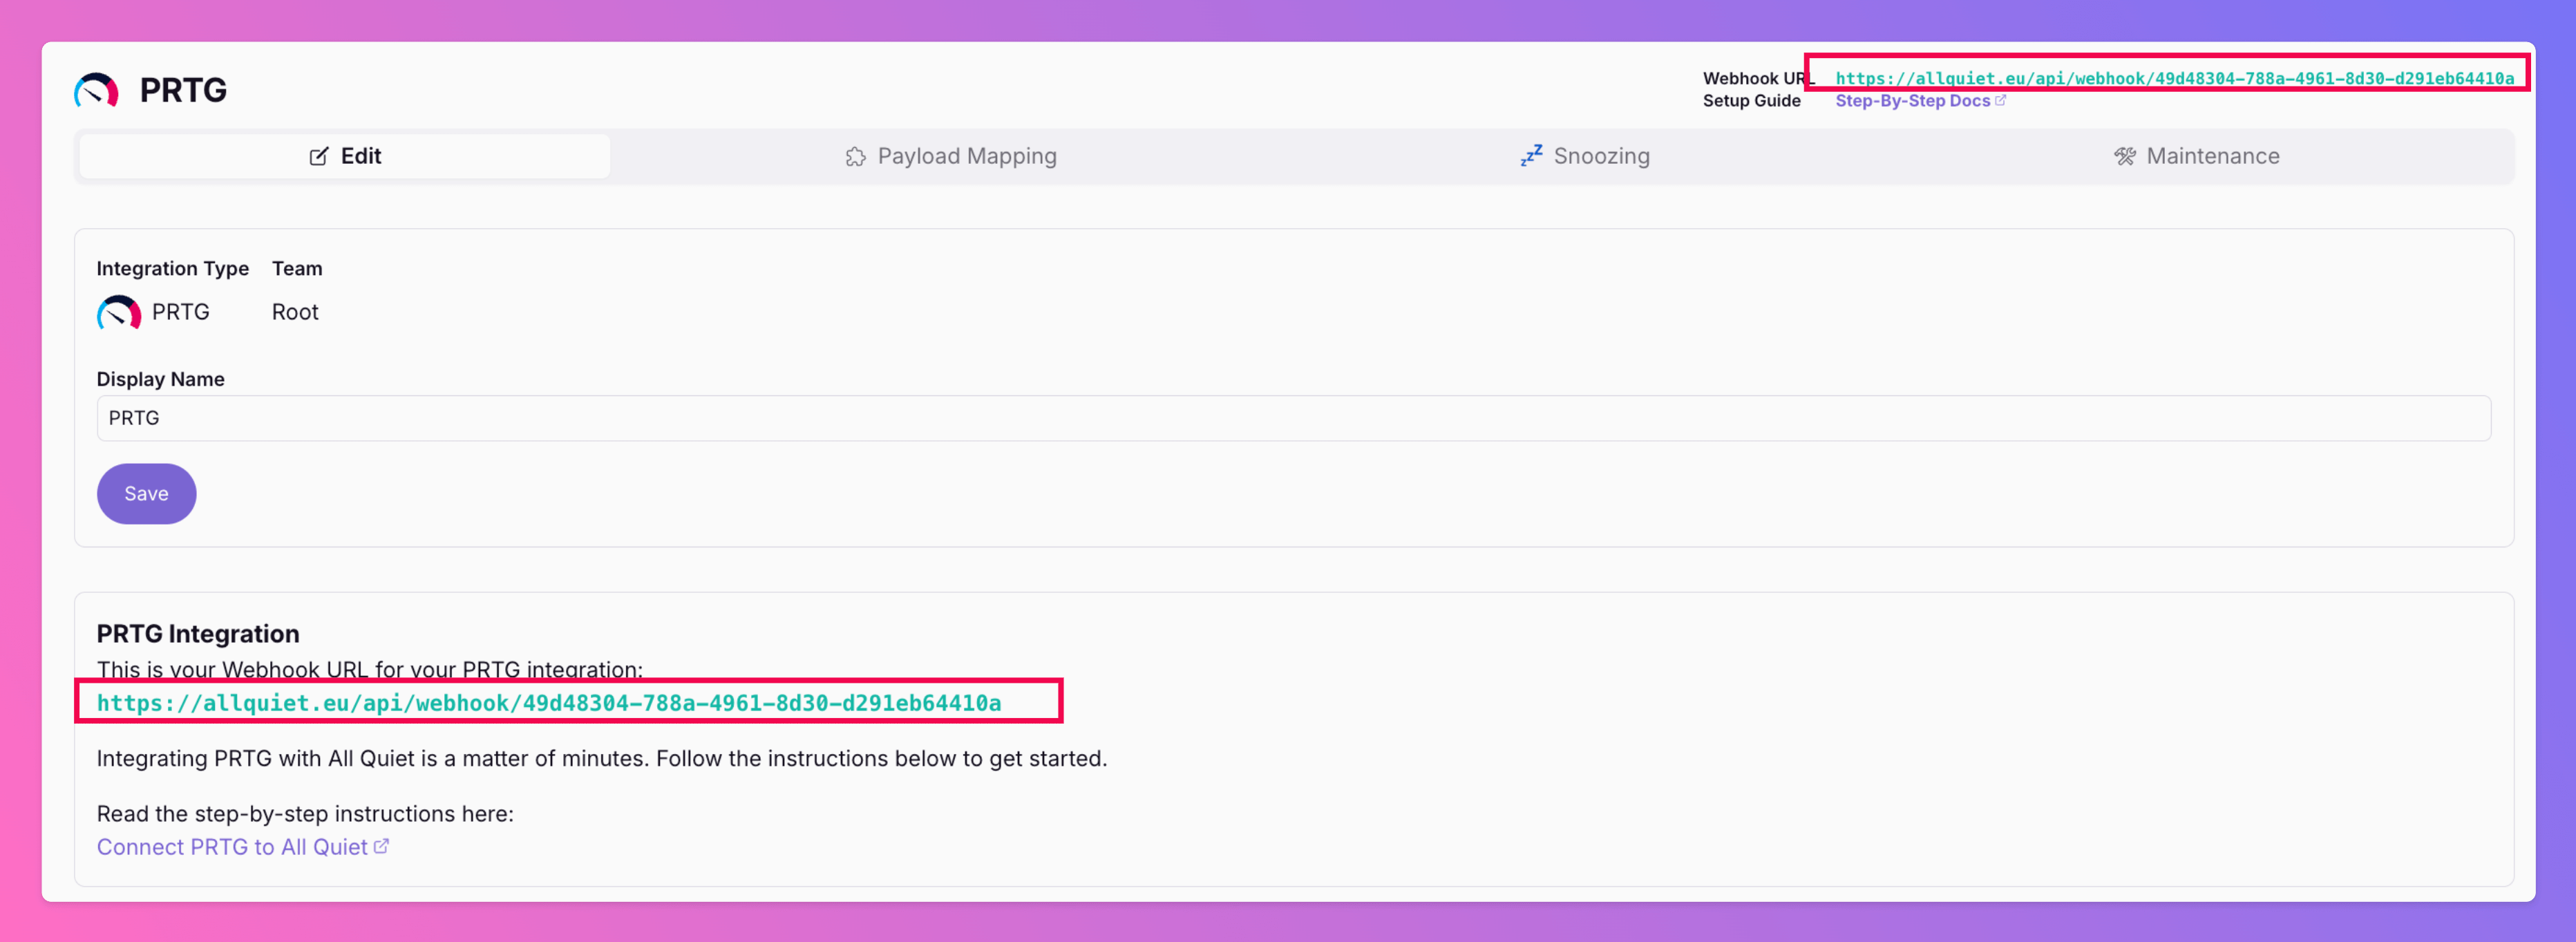Click the PRTG logo in header
Screen dimensions: 2576x942
[x=96, y=90]
